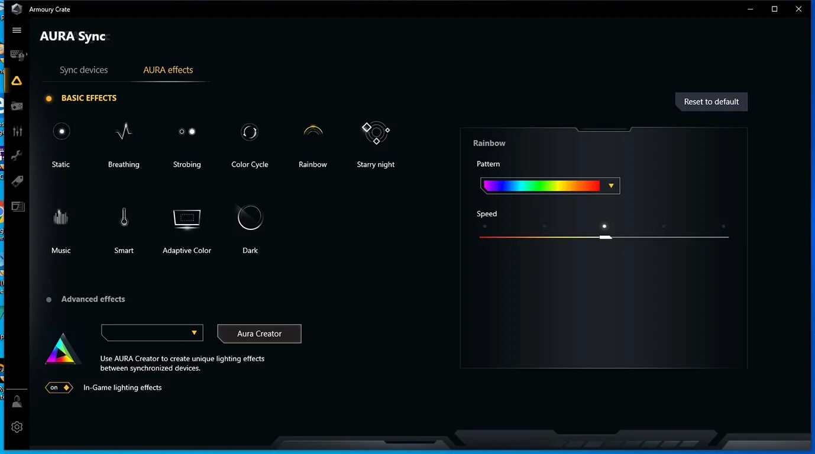Viewport: 815px width, 454px height.
Task: Choose the Adaptive Color effect
Action: pyautogui.click(x=187, y=218)
